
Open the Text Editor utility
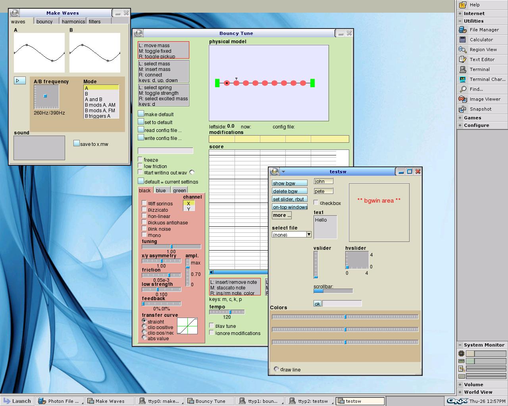(481, 59)
